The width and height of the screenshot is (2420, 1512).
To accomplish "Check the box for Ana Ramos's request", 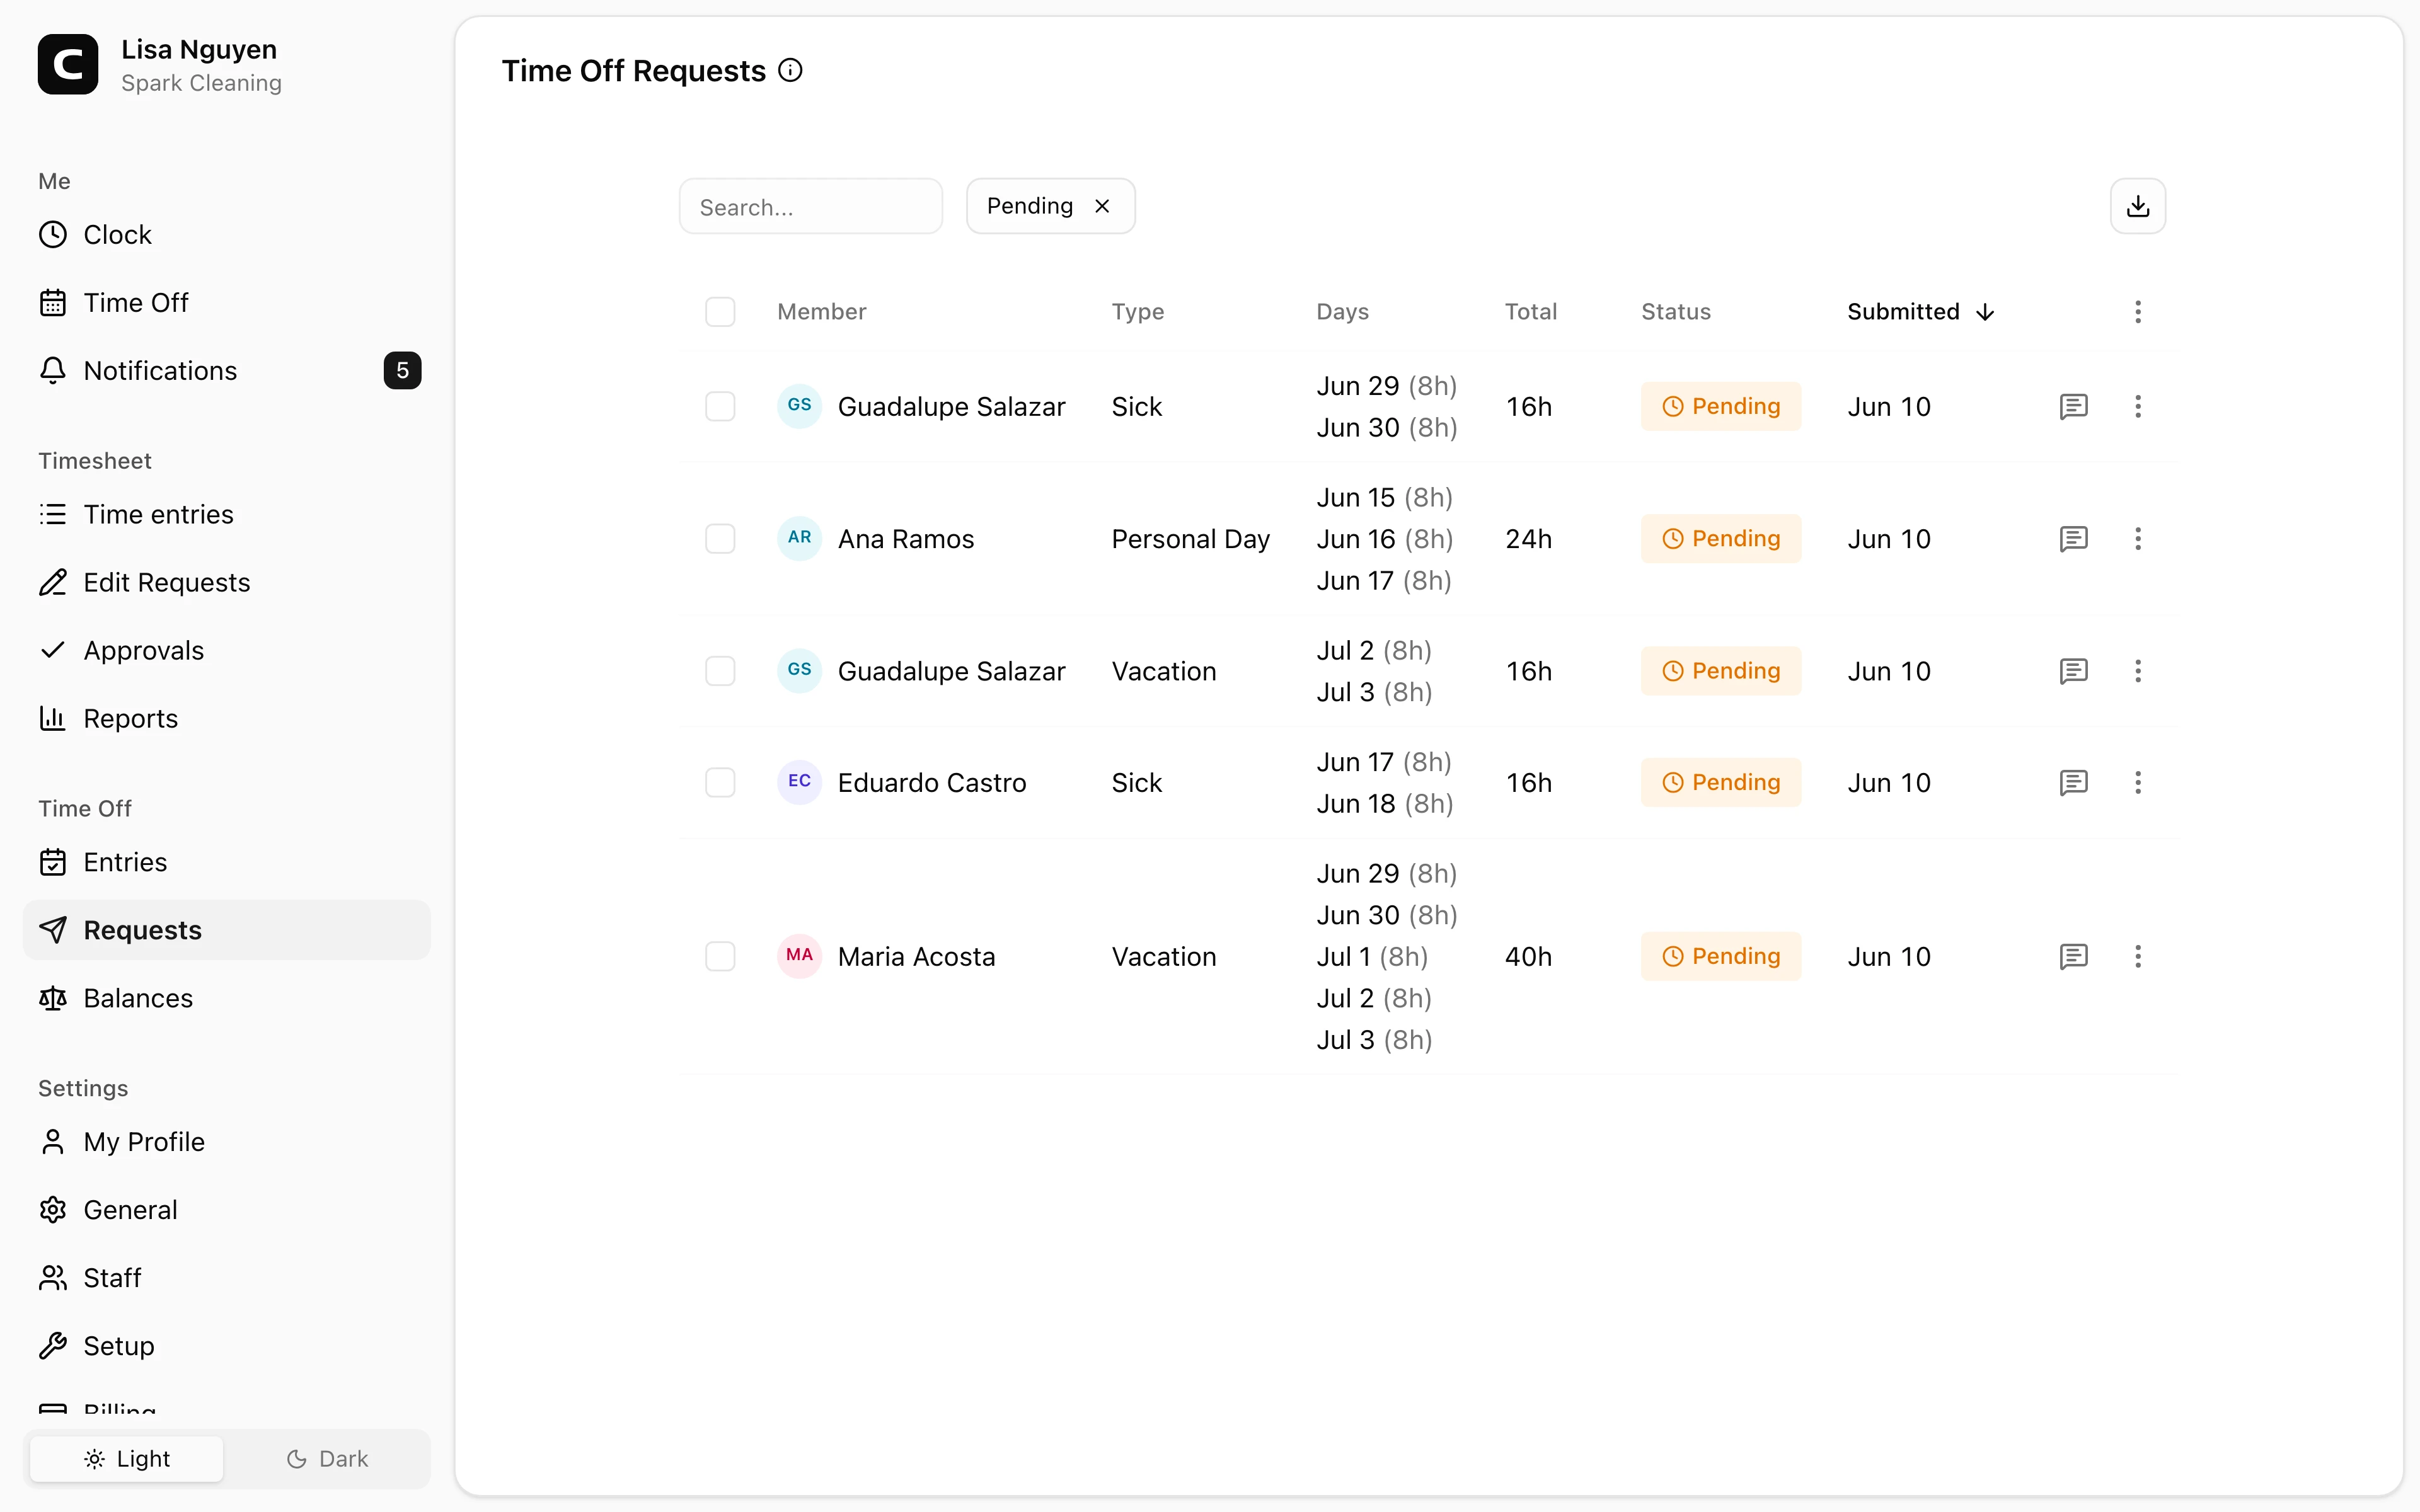I will [720, 539].
